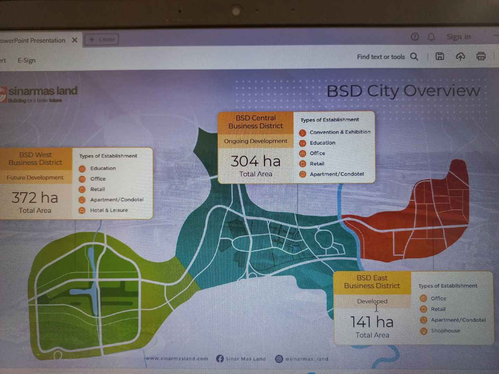Click Sinar Mas Land Facebook text
499x374 pixels.
pyautogui.click(x=246, y=359)
